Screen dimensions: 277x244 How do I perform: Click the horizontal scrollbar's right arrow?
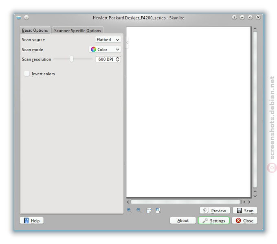coord(249,202)
